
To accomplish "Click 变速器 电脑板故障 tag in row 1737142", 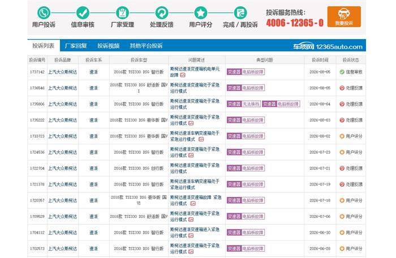I will 246,72.
